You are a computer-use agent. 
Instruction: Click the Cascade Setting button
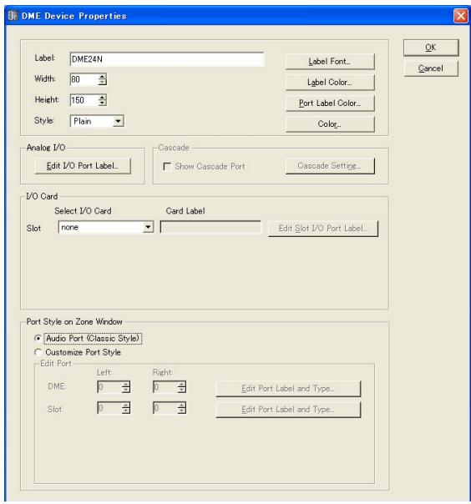tap(330, 166)
